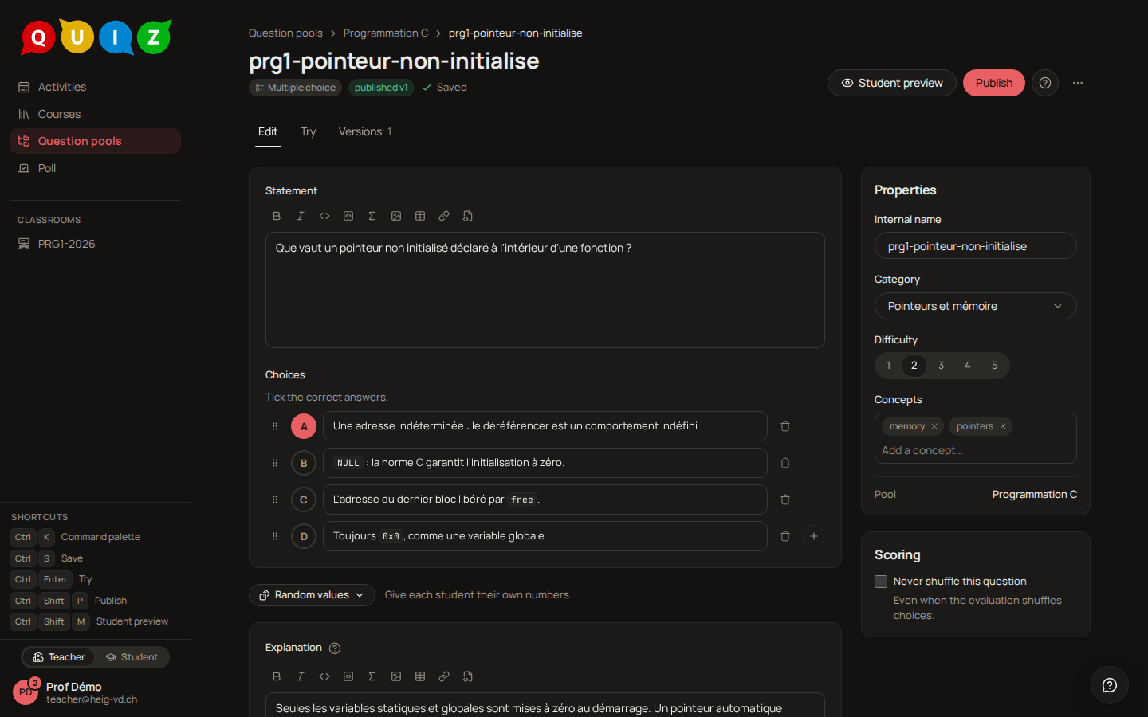Insert math formula in the Statement toolbar

pos(372,216)
